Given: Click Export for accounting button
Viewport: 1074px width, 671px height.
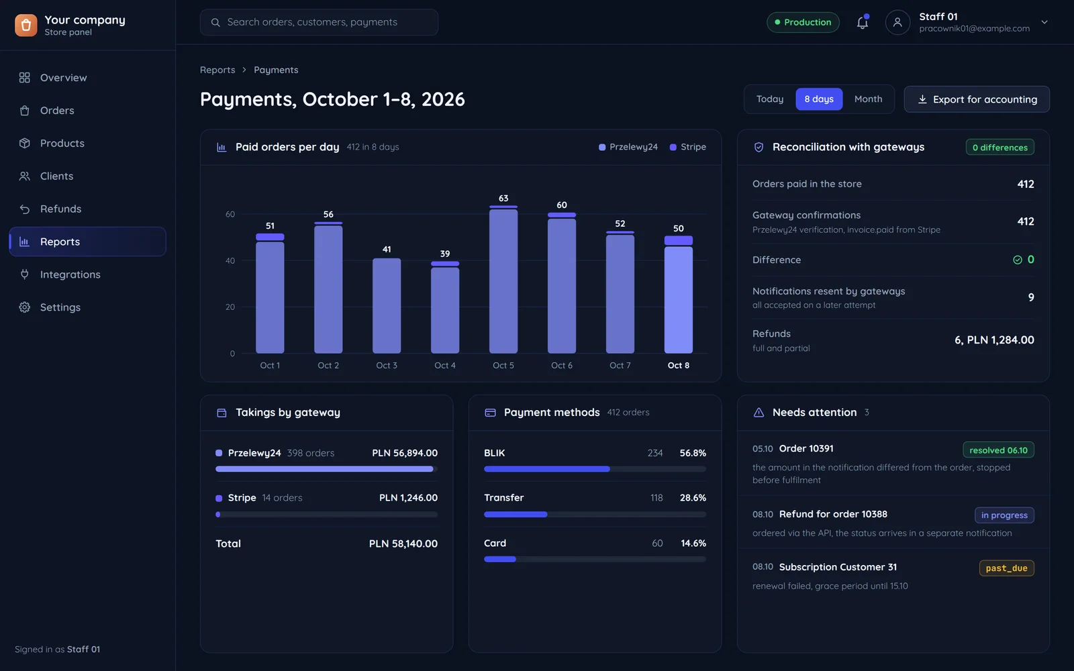Looking at the screenshot, I should (x=977, y=99).
